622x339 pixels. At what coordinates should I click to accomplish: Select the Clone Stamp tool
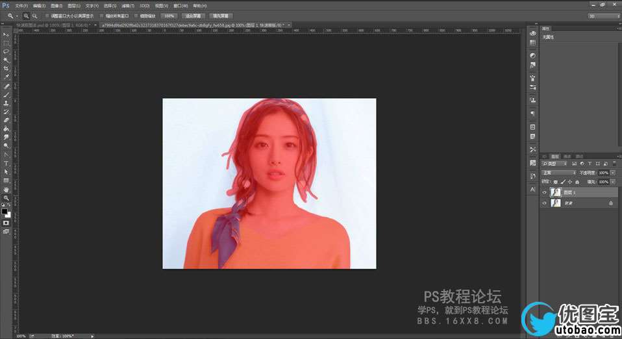(6, 103)
